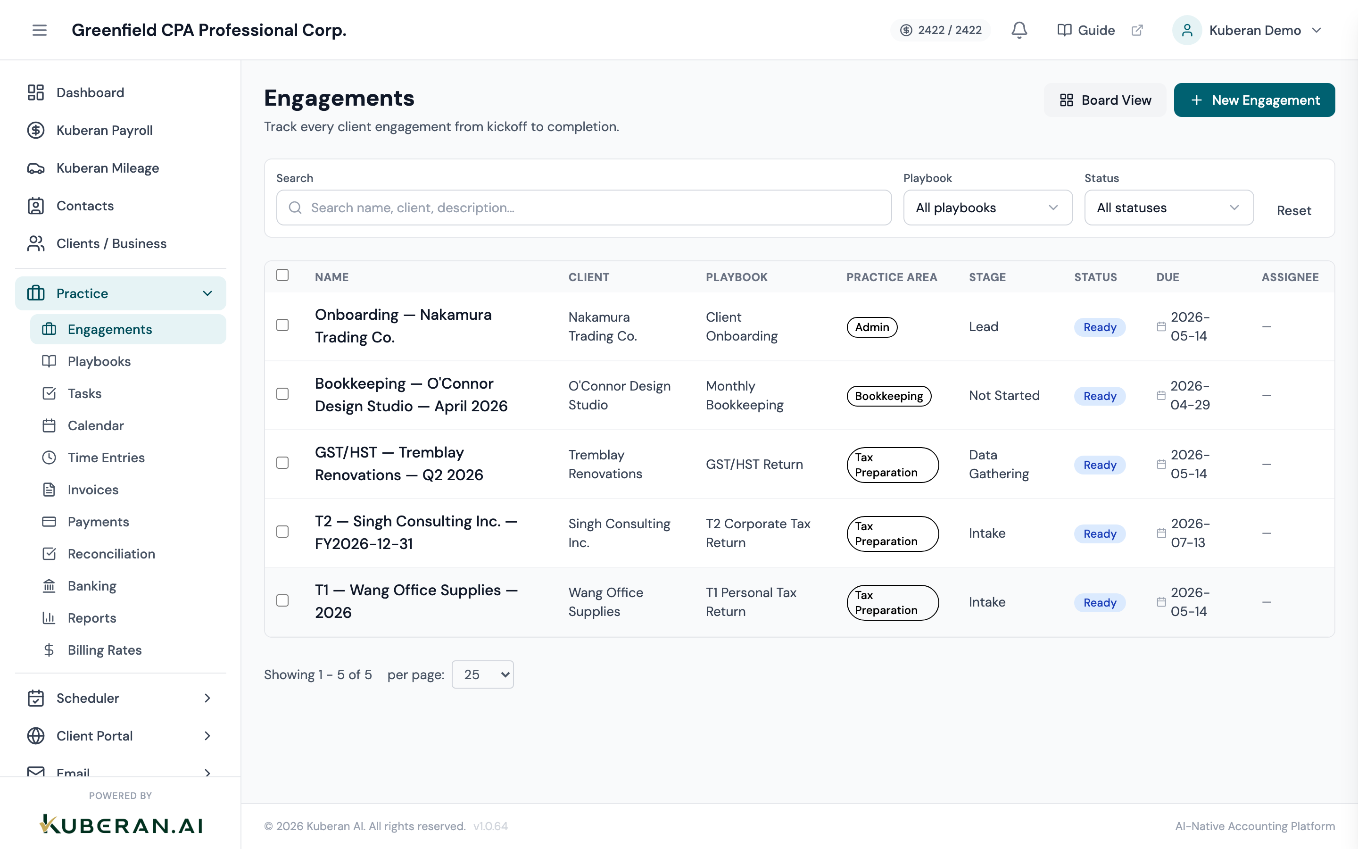Switch to Board View

(1104, 100)
